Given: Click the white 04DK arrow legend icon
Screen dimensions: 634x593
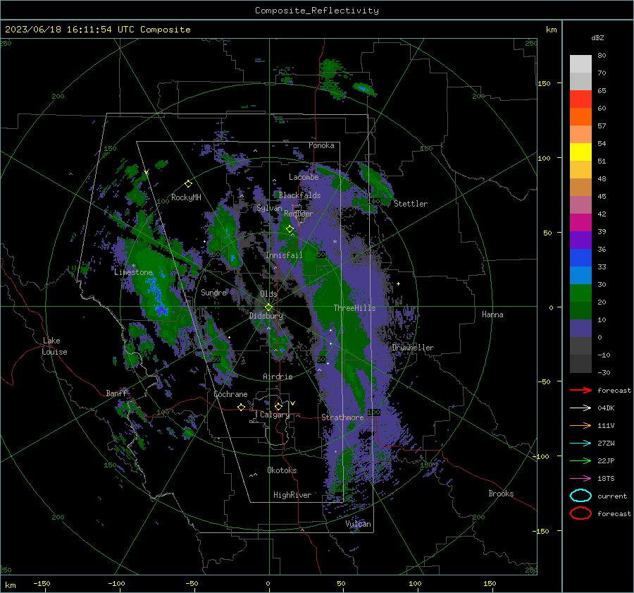Looking at the screenshot, I should point(580,408).
